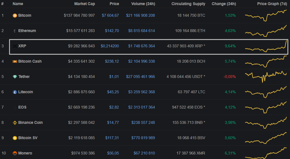
Task: Click Bitcoin volume $21 166 908 208
Action: click(x=140, y=16)
